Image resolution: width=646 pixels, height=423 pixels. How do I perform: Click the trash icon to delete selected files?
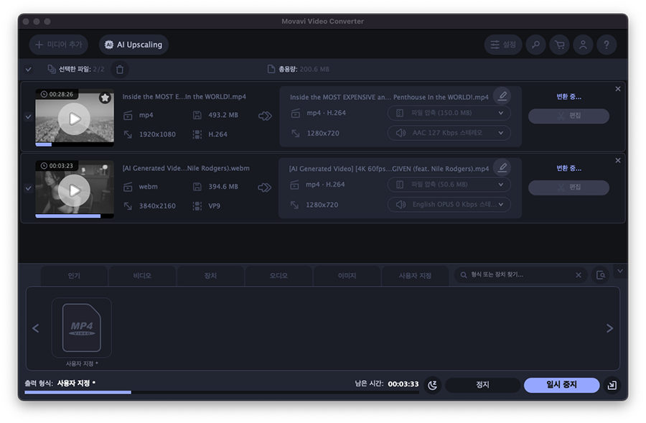click(x=120, y=69)
